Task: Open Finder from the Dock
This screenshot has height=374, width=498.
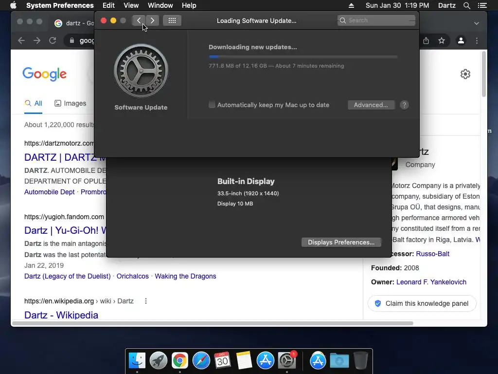Action: click(x=137, y=361)
